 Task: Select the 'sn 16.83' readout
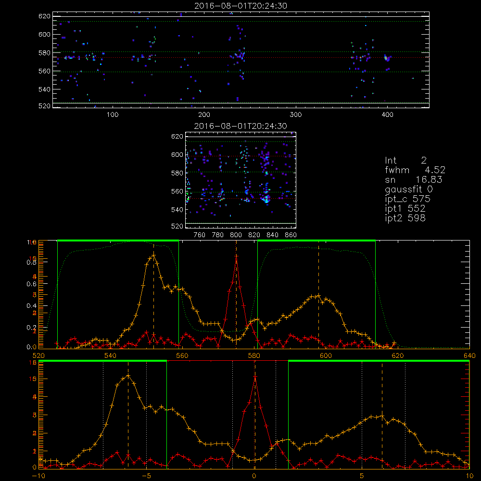pos(414,179)
